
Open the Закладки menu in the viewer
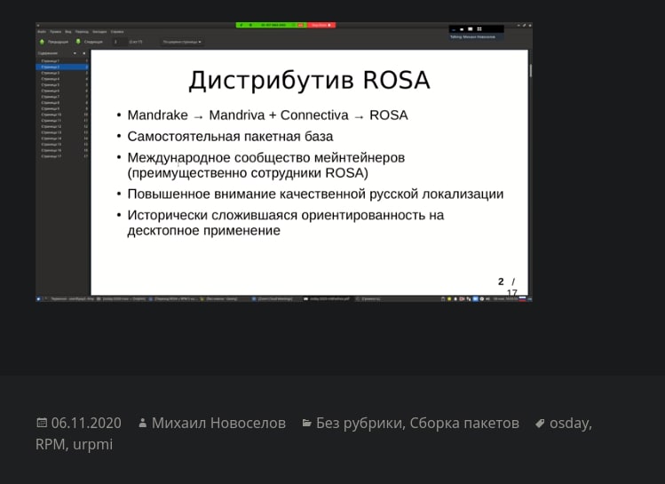(99, 31)
